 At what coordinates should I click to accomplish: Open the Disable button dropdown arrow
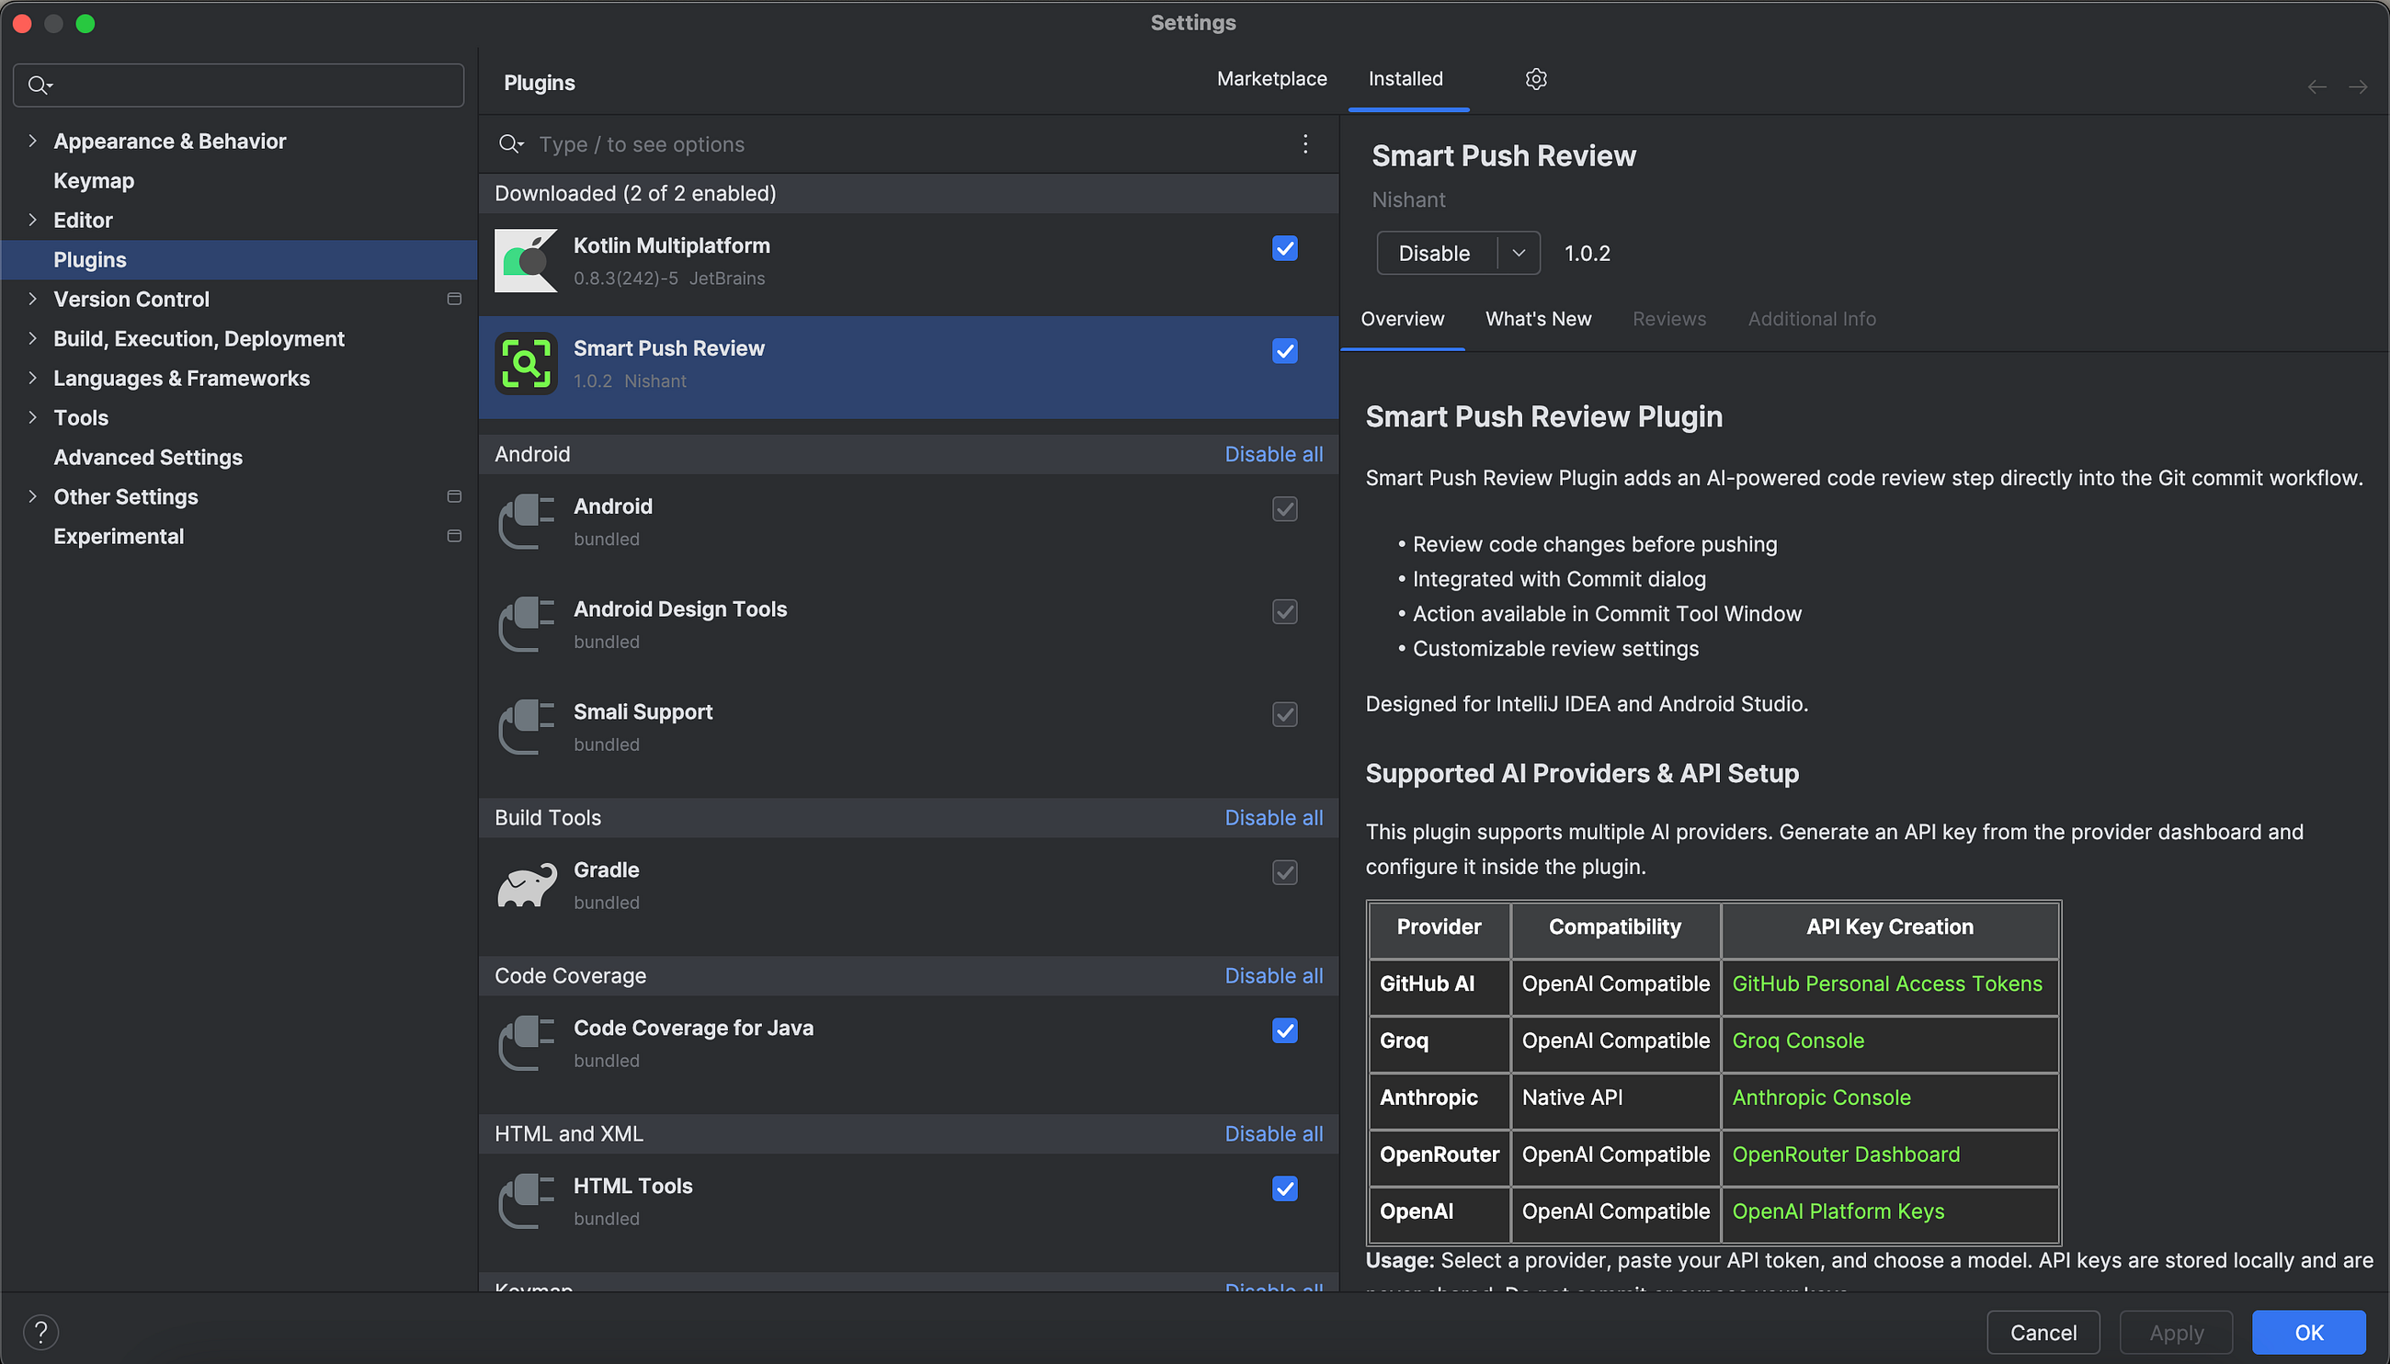[1519, 253]
